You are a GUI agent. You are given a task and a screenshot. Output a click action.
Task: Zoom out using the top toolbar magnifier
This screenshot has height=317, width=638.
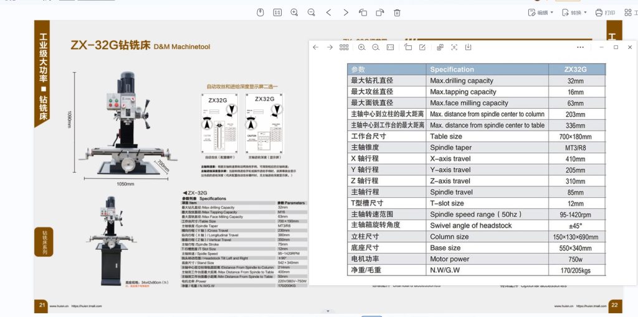click(x=311, y=12)
